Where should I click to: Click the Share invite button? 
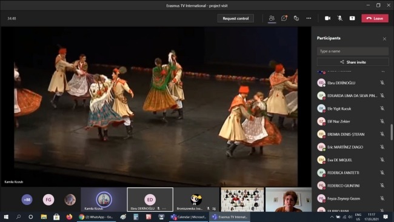(x=353, y=62)
